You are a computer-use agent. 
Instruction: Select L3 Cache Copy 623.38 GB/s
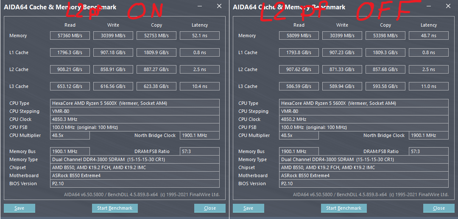click(x=156, y=86)
